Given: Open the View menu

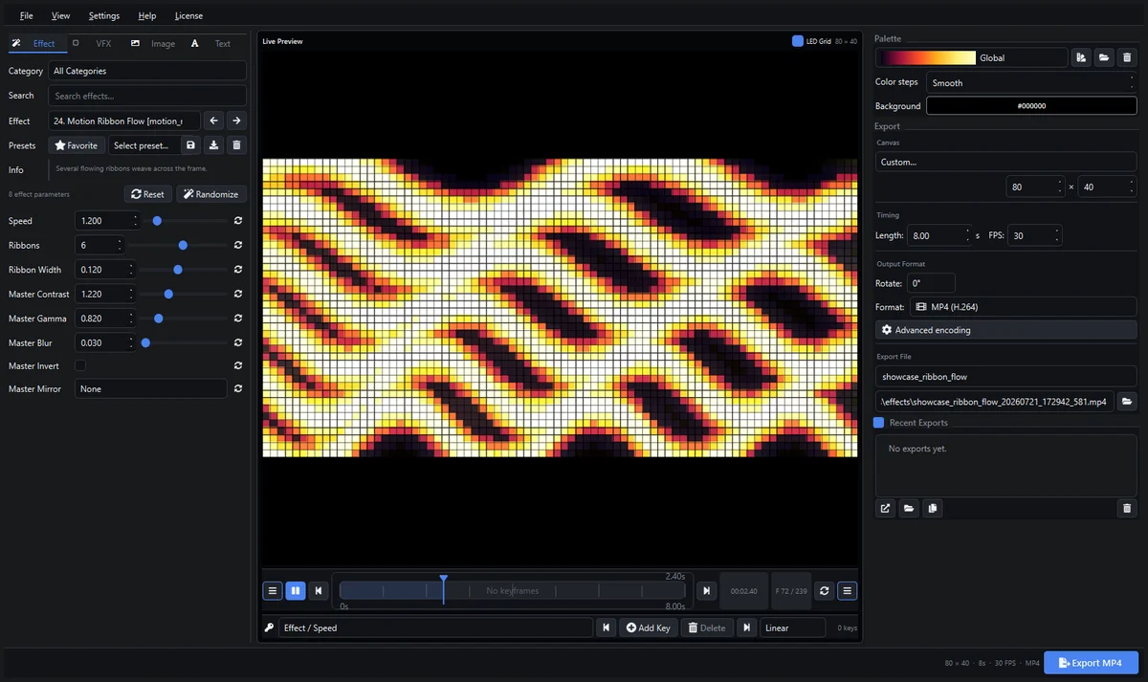Looking at the screenshot, I should click(61, 15).
